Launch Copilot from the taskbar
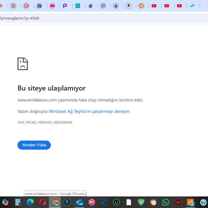 (5, 202)
